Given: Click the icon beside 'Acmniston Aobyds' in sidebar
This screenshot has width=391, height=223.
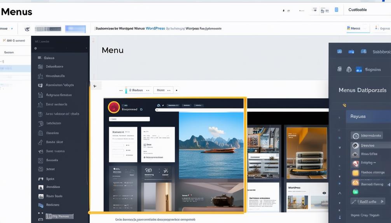Looking at the screenshot, I should point(40,85).
